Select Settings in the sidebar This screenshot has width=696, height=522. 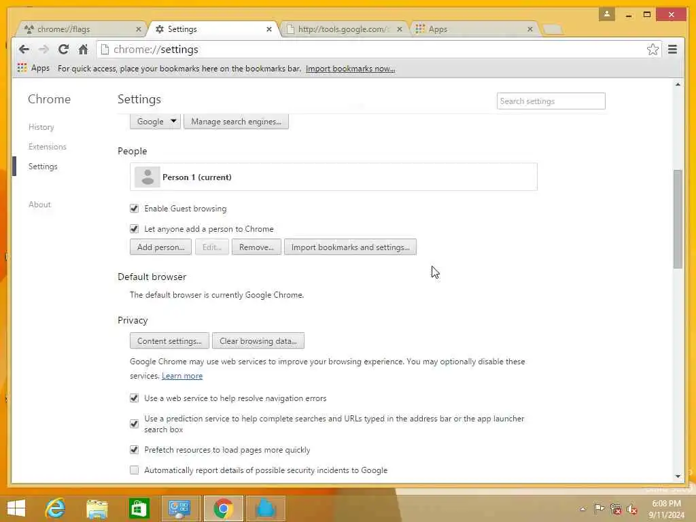pyautogui.click(x=43, y=167)
